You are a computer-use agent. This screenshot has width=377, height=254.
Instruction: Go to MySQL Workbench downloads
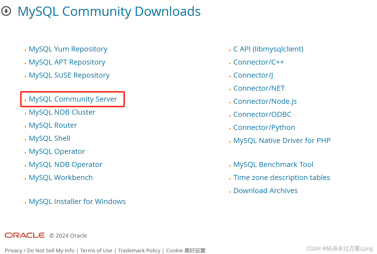click(x=61, y=177)
